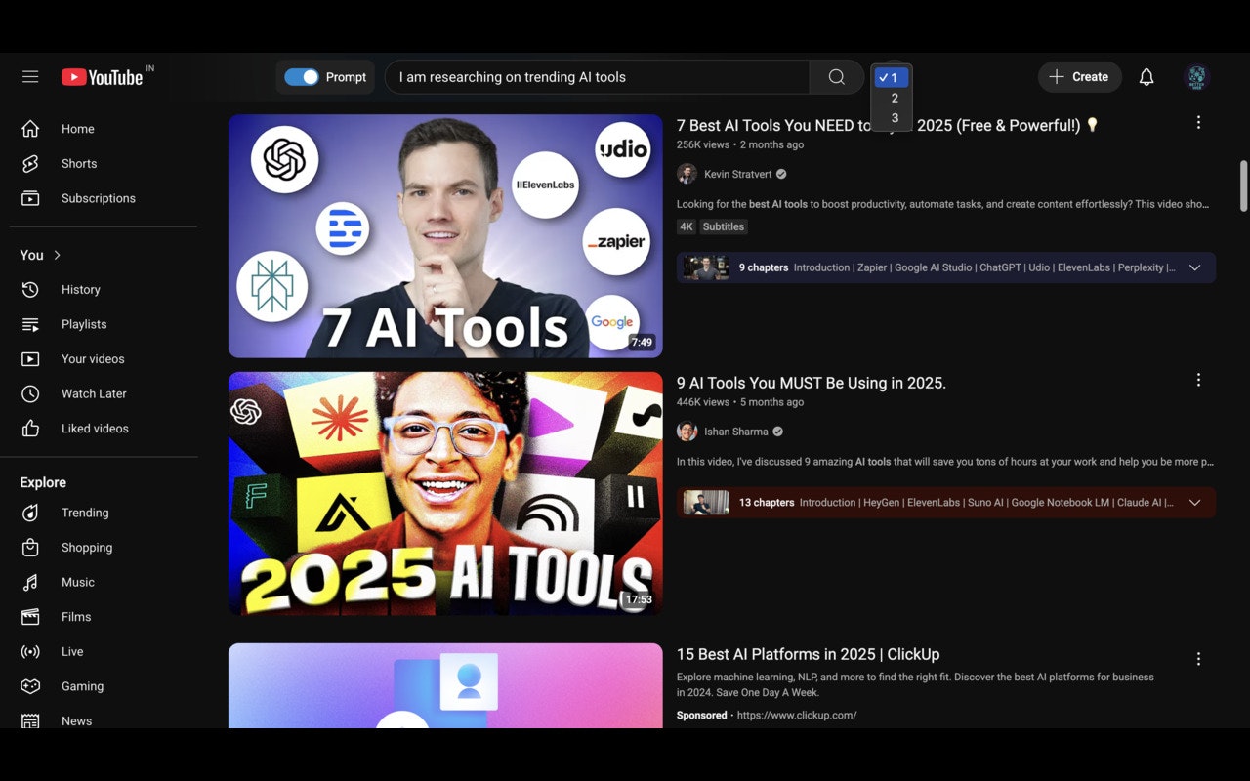Click the magnifier search button
Screen dimensions: 1250x781
point(837,77)
